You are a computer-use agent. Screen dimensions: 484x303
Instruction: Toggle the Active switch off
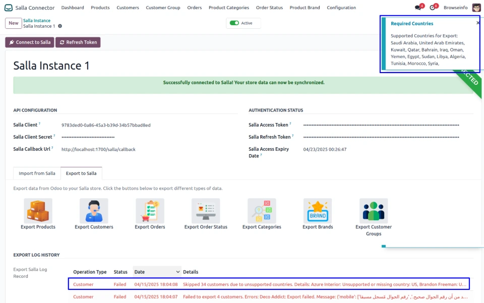[x=234, y=23]
